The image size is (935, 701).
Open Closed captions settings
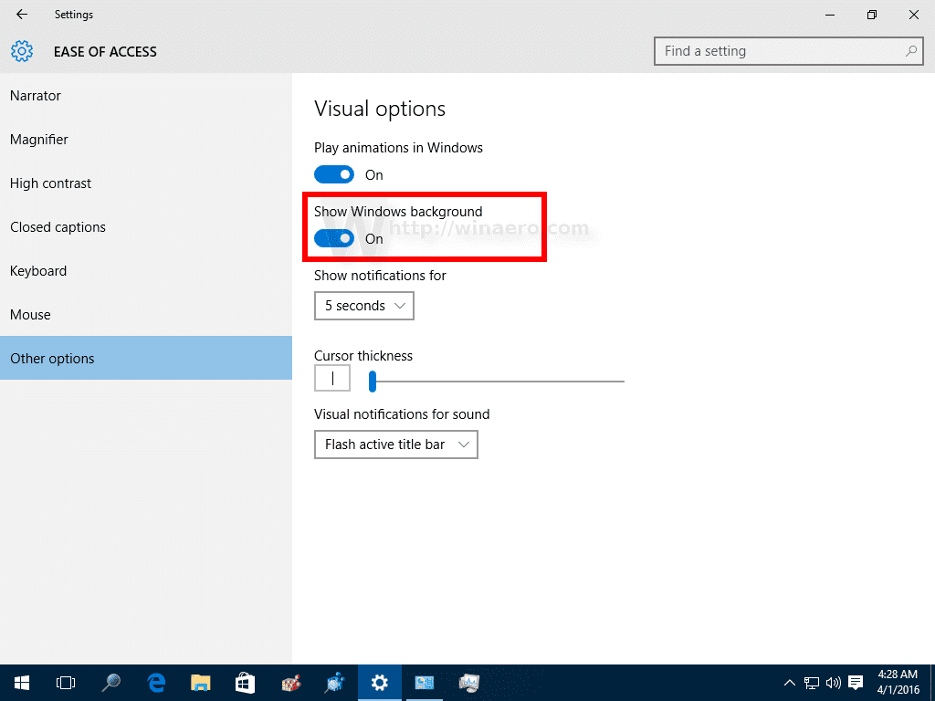[x=146, y=227]
